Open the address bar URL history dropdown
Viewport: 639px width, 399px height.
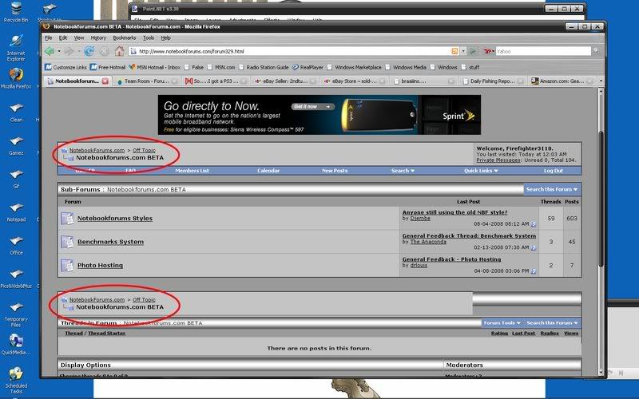463,51
